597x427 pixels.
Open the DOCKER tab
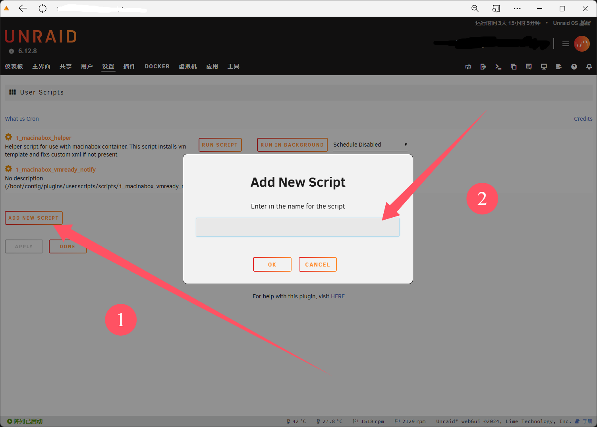tap(157, 66)
